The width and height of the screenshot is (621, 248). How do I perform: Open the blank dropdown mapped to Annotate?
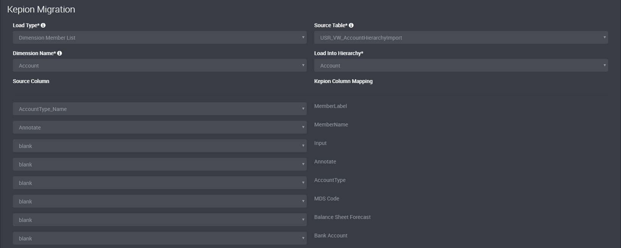point(160,164)
